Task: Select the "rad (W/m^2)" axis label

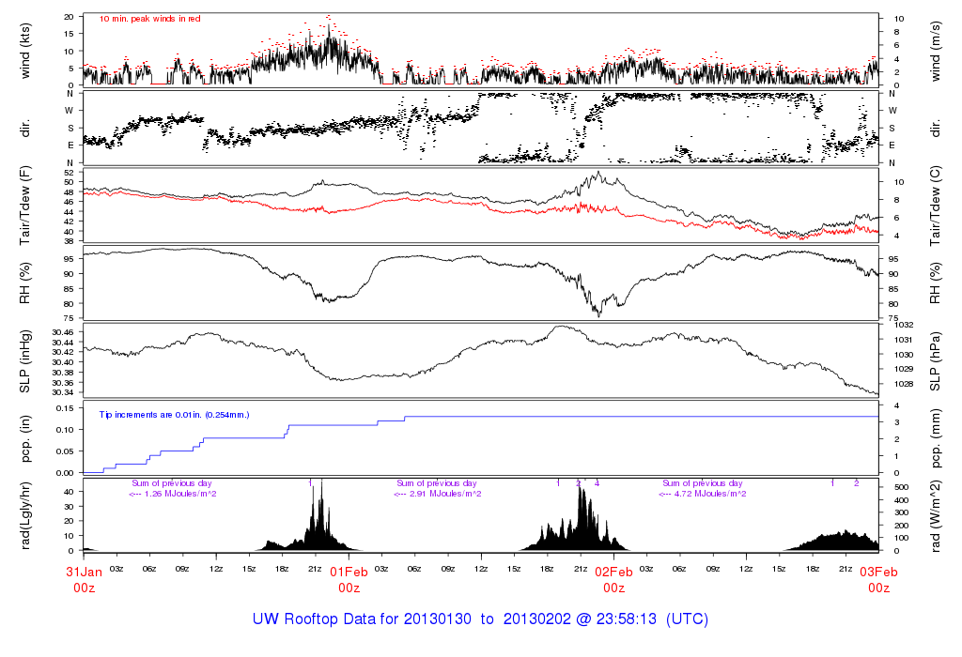Action: tap(935, 516)
